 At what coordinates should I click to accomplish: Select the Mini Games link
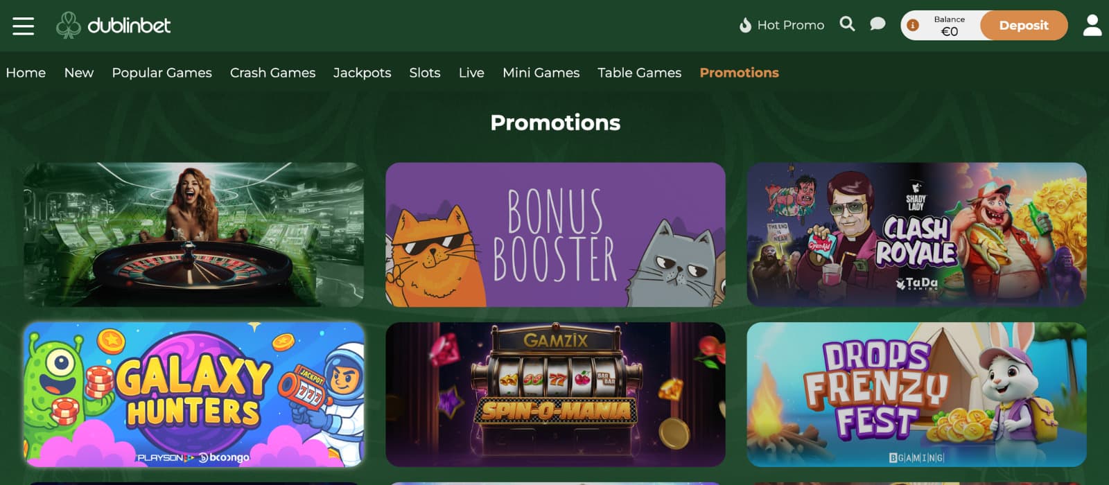point(541,73)
